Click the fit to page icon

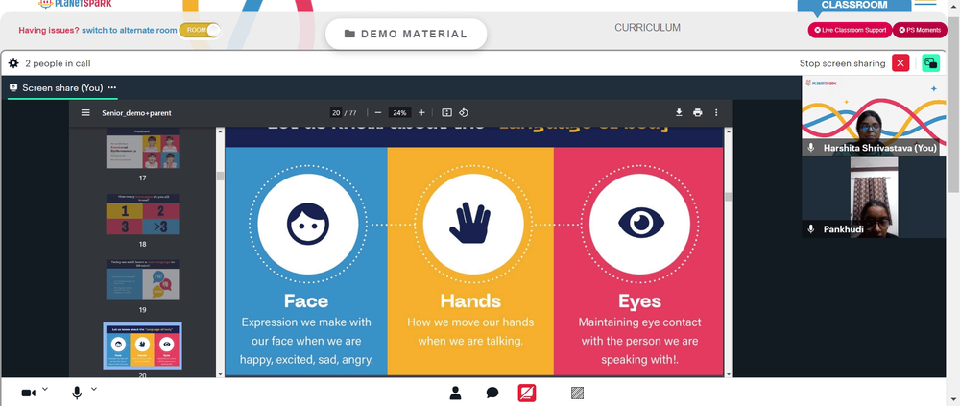coord(447,112)
